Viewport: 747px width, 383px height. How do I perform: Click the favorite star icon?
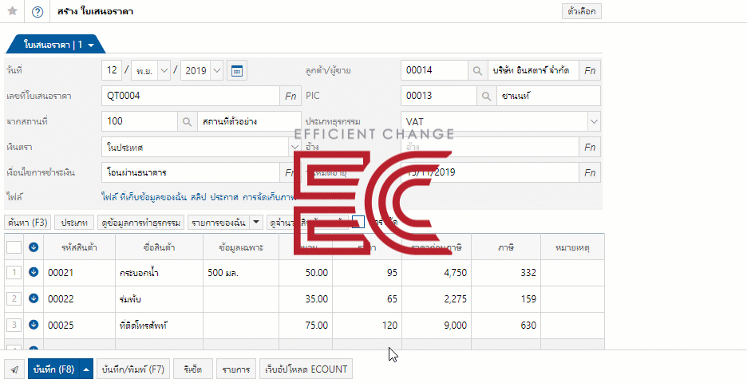[13, 11]
